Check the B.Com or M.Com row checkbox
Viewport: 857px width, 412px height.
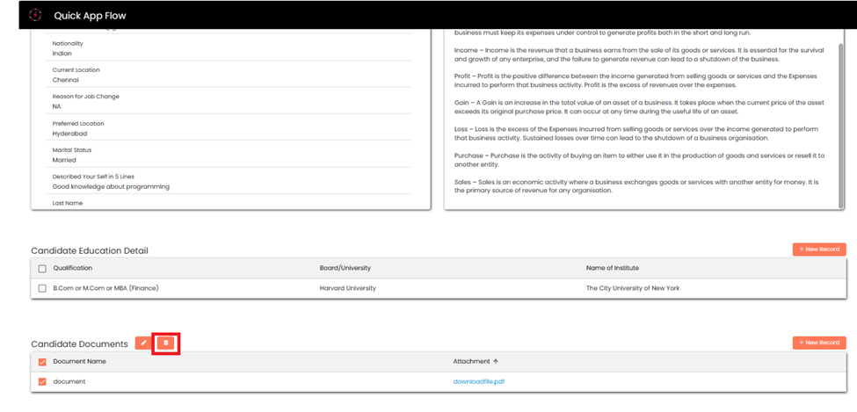[42, 288]
